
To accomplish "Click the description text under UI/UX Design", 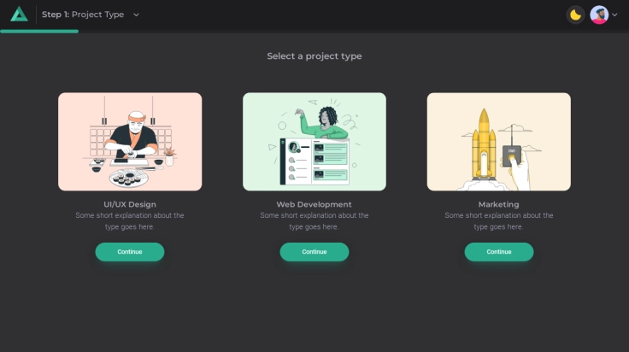I will (x=130, y=221).
